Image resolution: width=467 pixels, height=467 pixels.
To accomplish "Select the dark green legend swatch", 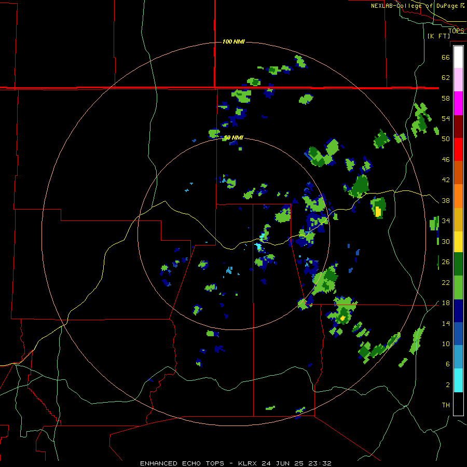I will (458, 264).
